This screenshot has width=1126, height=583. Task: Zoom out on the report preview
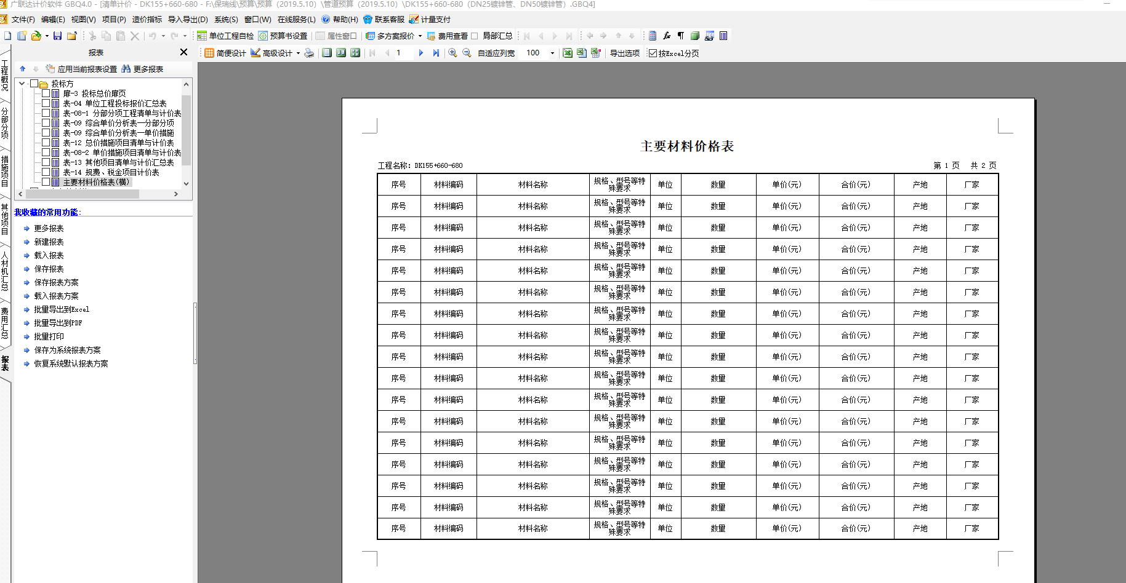tap(467, 53)
